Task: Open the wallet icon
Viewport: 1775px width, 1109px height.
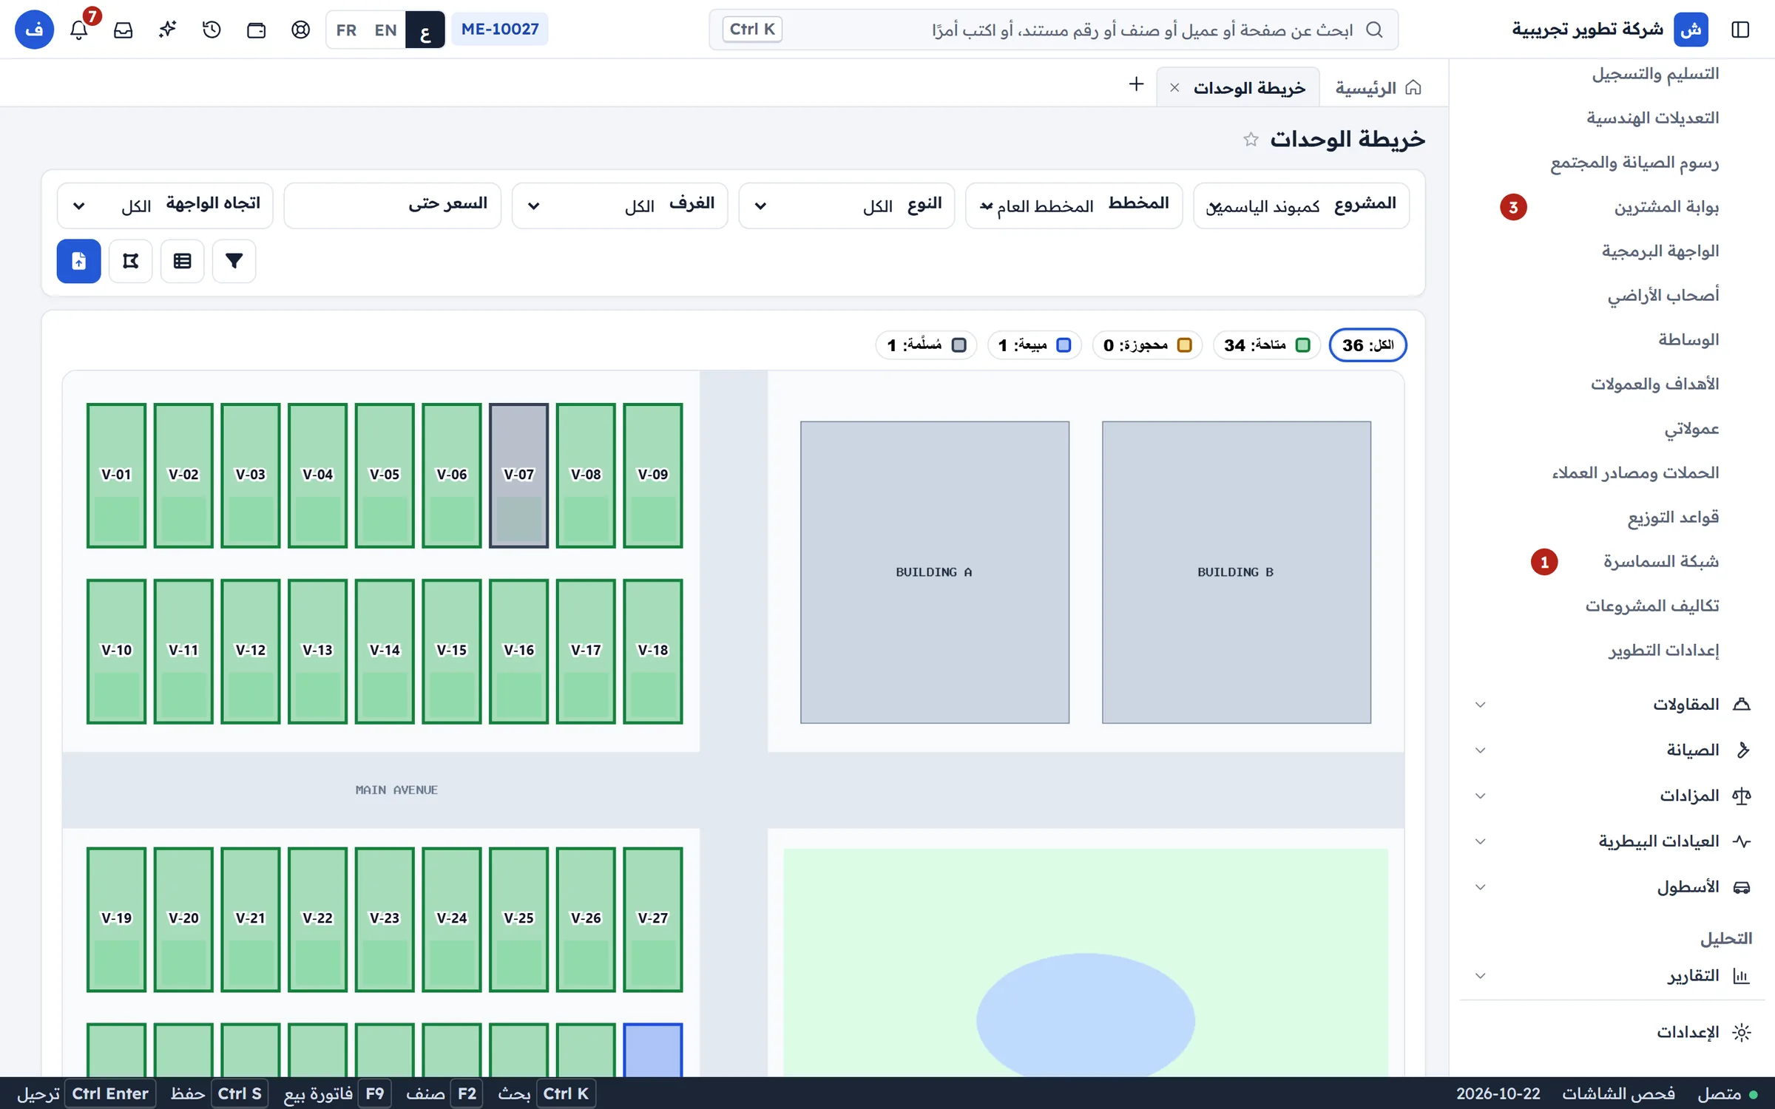Action: pyautogui.click(x=257, y=30)
